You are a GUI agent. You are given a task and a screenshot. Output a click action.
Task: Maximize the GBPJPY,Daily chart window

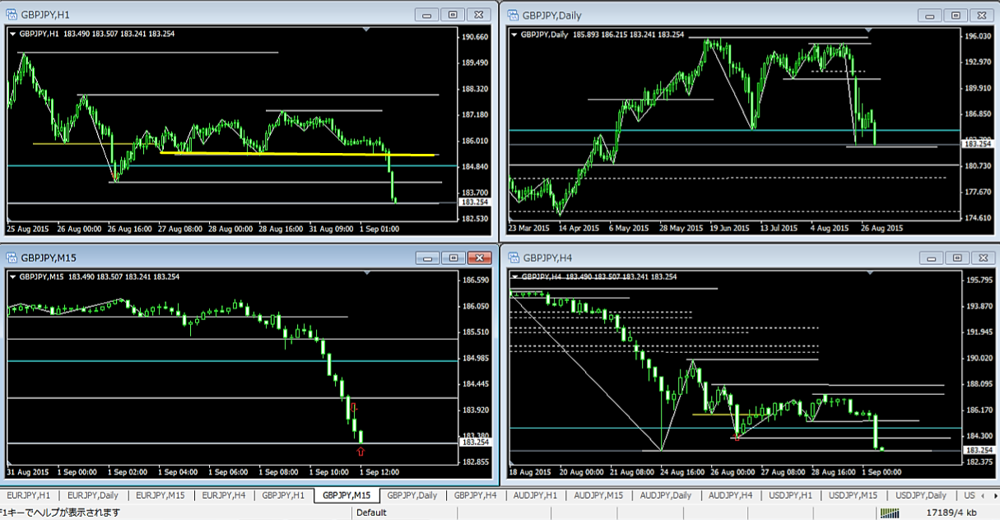point(955,15)
